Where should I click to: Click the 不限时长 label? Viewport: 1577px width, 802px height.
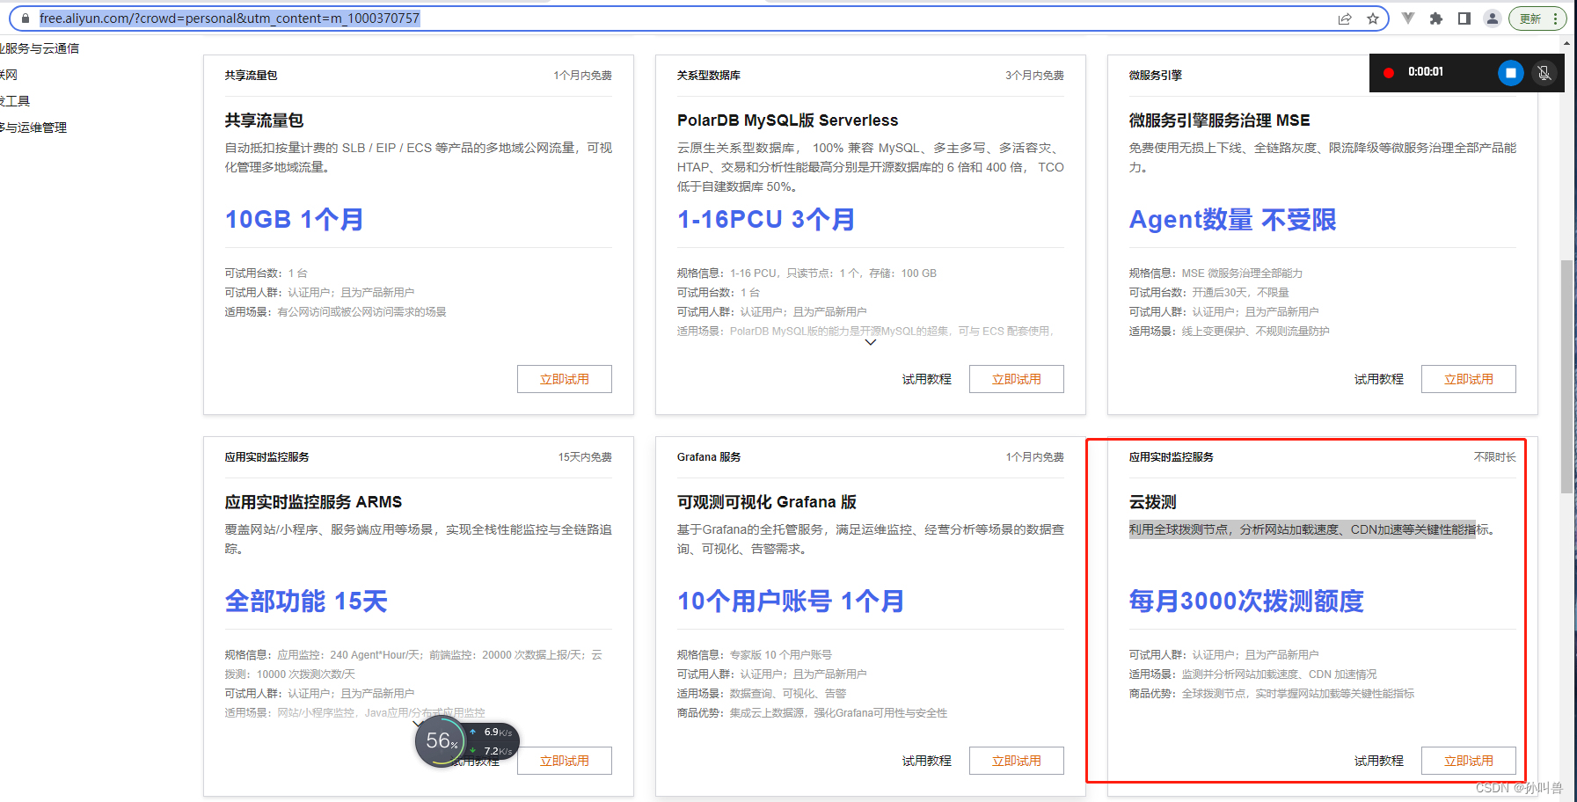pyautogui.click(x=1494, y=457)
